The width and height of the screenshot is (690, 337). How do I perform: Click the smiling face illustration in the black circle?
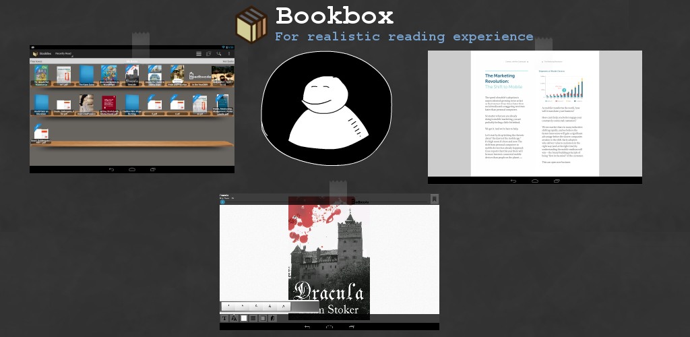click(x=327, y=109)
